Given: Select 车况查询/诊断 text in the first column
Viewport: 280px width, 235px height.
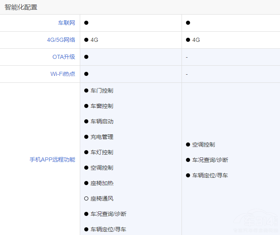Looking at the screenshot, I should click(x=108, y=214).
